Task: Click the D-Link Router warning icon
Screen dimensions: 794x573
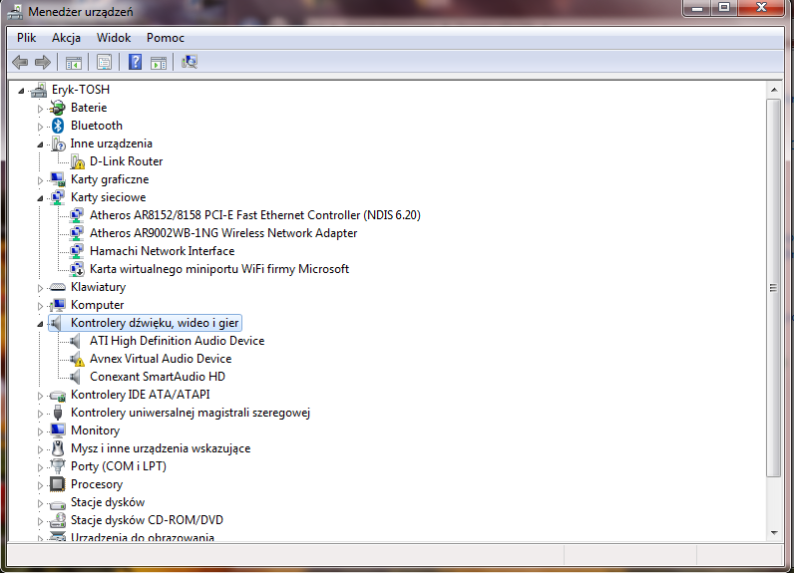Action: 77,161
